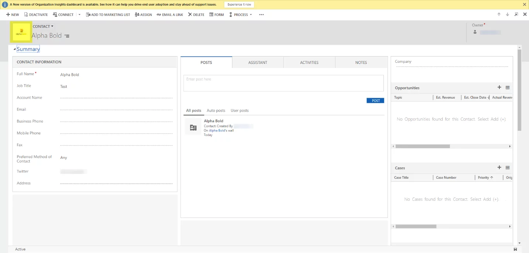529x253 pixels.
Task: Pop out the form in new window
Action: pos(516,14)
